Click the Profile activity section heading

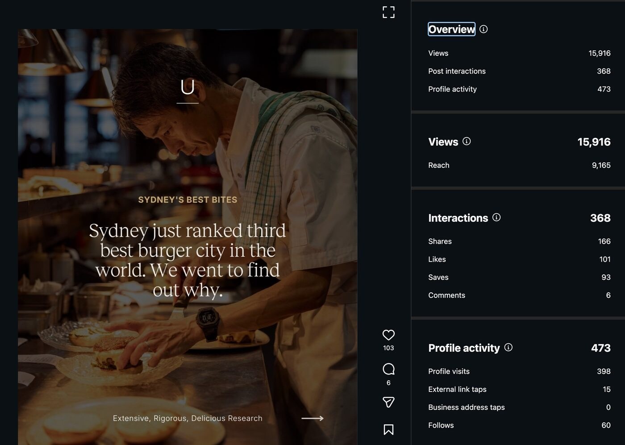(464, 348)
